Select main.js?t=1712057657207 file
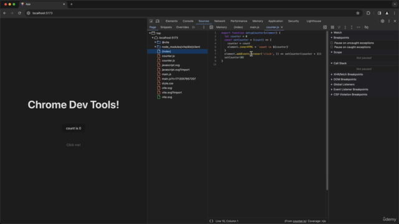This screenshot has height=224, width=399. 179,79
